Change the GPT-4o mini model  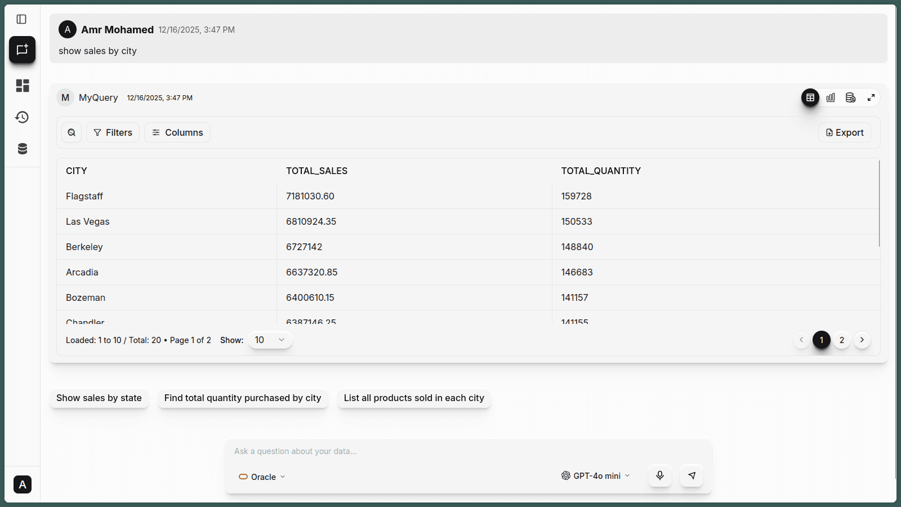click(595, 475)
